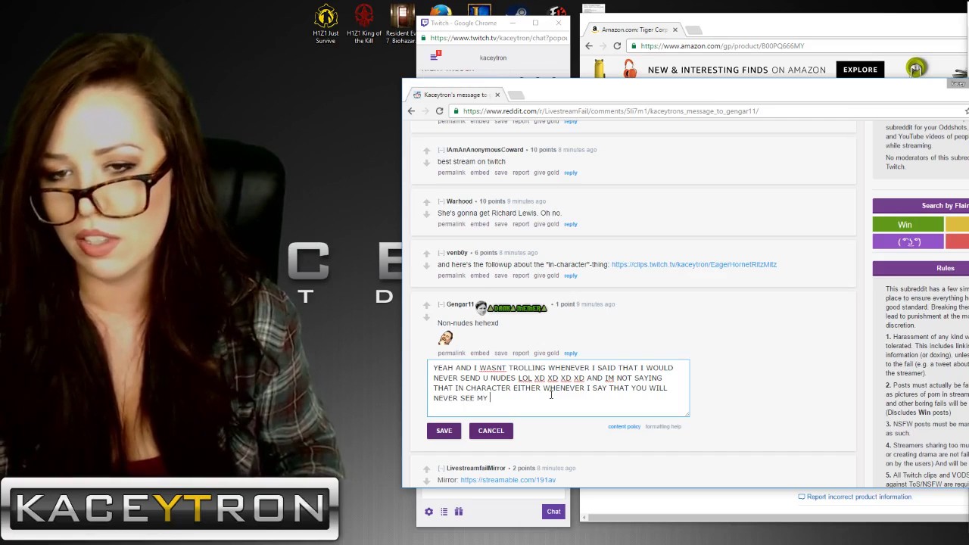This screenshot has height=545, width=969.
Task: Upvote LivestreamfailMirror's comment
Action: point(426,469)
